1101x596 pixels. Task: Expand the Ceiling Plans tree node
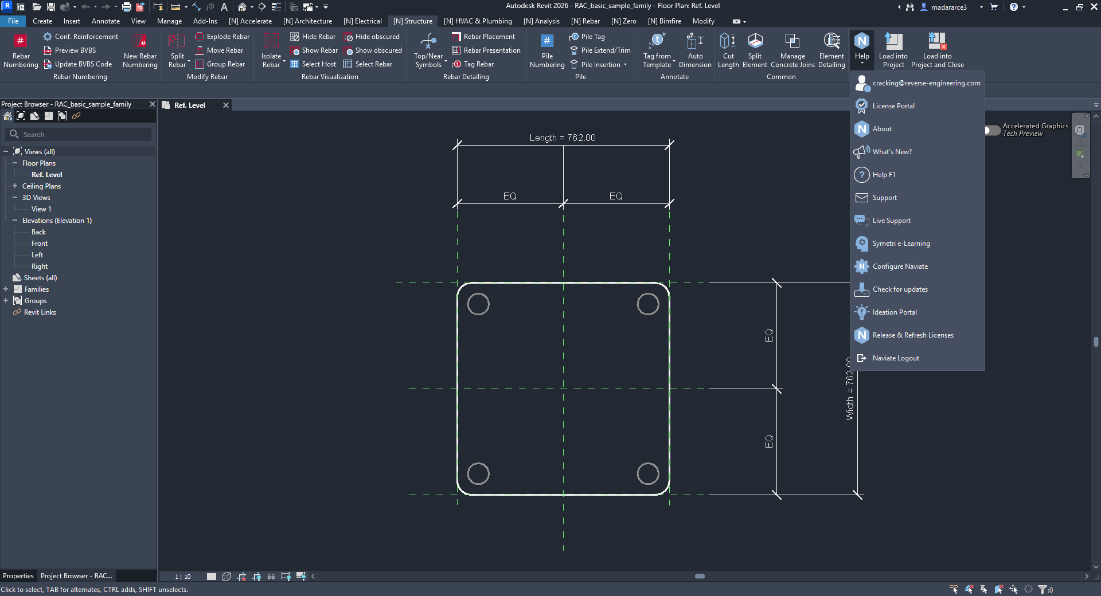(15, 186)
